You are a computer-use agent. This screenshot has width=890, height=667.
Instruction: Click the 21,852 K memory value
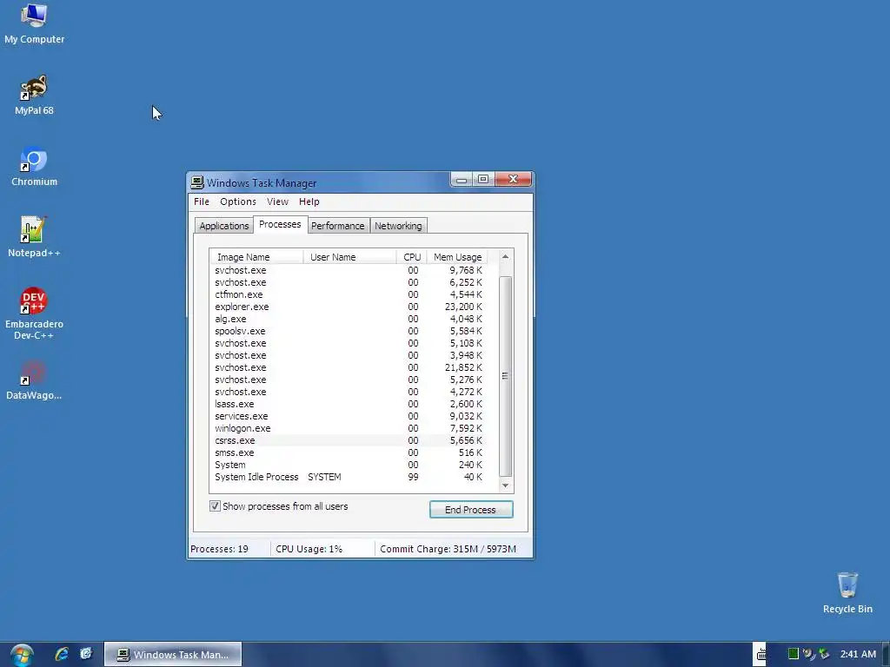click(x=464, y=367)
